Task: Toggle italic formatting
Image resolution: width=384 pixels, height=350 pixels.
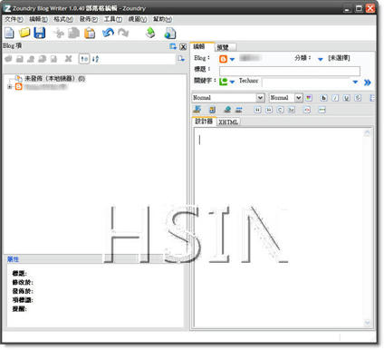Action: pyautogui.click(x=335, y=98)
